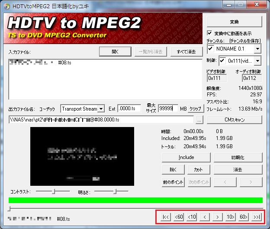Click the 最大サイズ input field

pos(168,108)
